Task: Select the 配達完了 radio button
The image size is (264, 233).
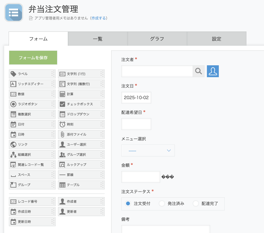Action: click(196, 204)
